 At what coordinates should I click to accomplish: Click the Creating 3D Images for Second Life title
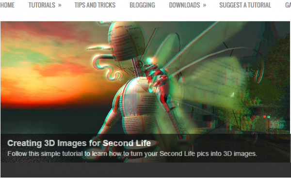click(x=79, y=143)
